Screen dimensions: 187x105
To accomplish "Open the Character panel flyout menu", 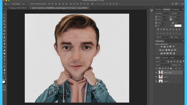I will tap(183, 9).
